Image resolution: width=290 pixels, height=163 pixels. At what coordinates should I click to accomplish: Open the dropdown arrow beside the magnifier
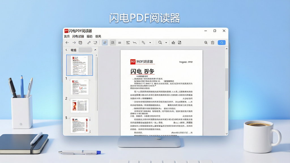coord(166,43)
